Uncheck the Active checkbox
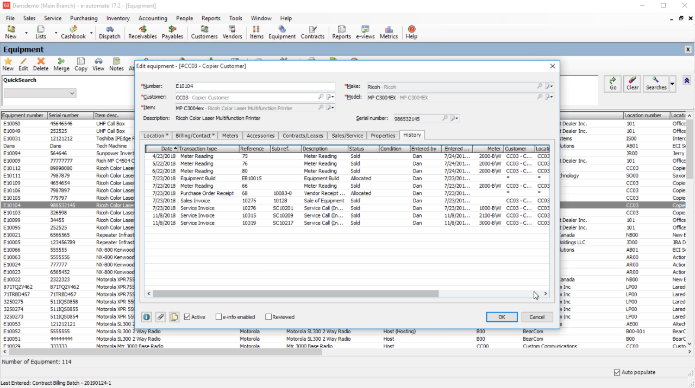This screenshot has height=388, width=695. point(187,317)
